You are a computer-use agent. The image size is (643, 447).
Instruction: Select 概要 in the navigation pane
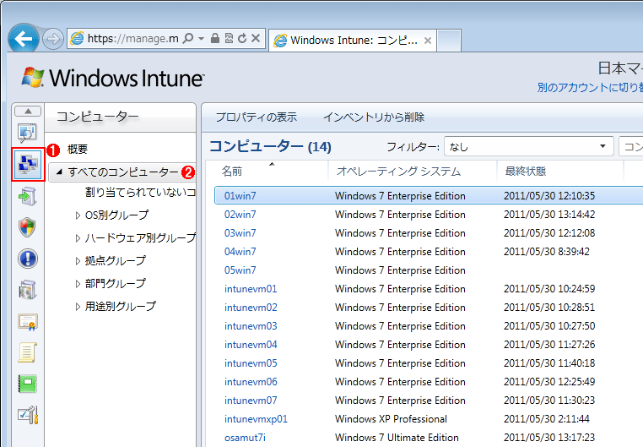(78, 149)
